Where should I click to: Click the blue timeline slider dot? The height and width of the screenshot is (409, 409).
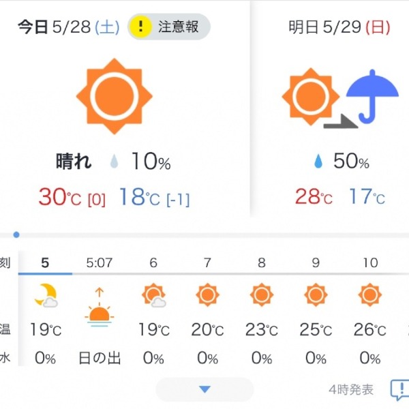(x=16, y=234)
